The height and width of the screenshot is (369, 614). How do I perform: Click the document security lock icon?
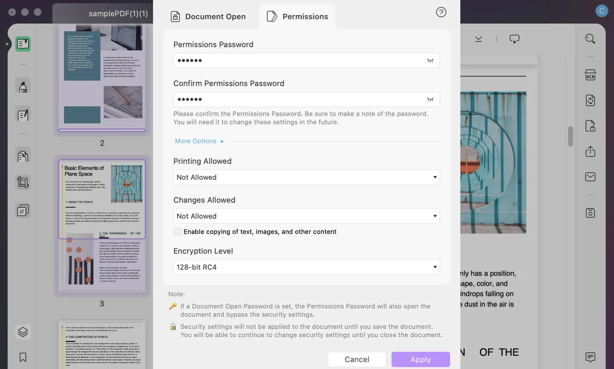(x=591, y=126)
